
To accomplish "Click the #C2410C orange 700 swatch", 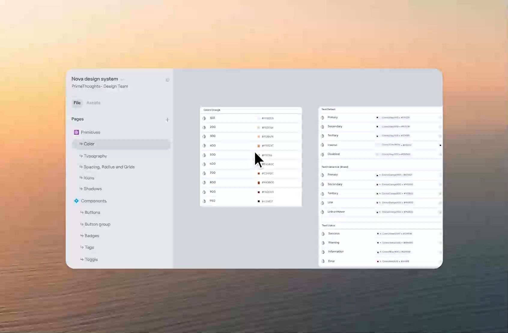I will point(259,173).
